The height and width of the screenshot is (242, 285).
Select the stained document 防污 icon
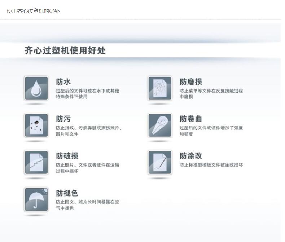(36, 126)
